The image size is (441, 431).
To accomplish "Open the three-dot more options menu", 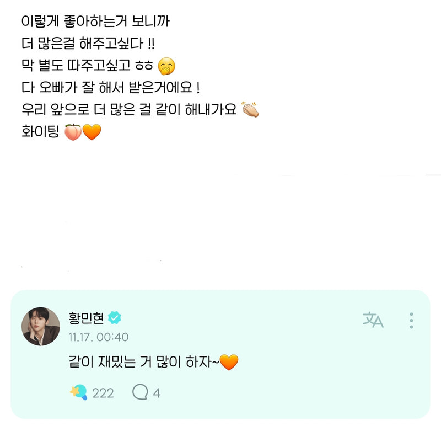I will (x=411, y=320).
